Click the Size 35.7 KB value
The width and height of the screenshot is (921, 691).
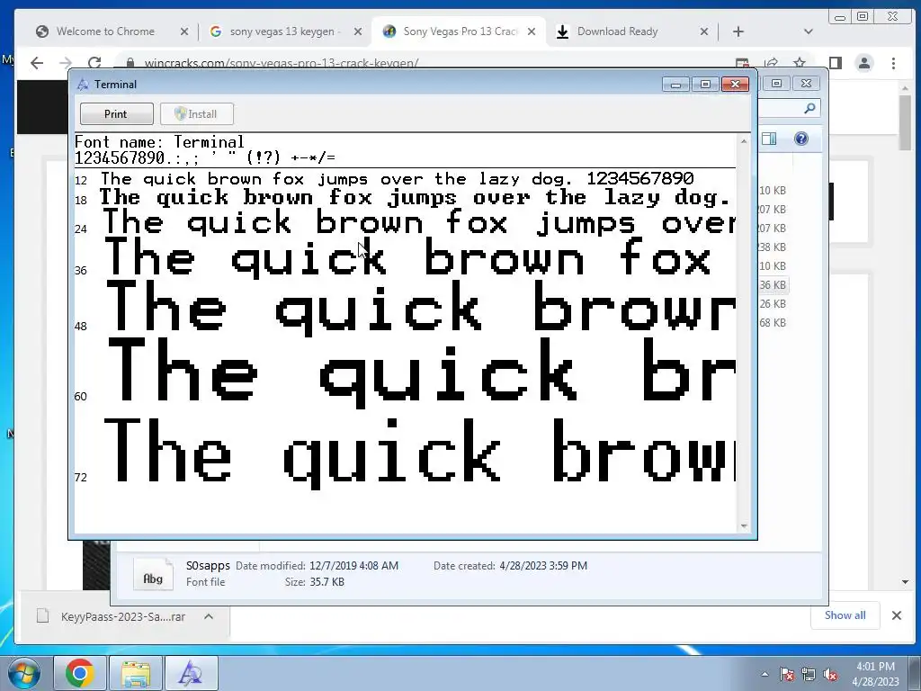coord(327,582)
